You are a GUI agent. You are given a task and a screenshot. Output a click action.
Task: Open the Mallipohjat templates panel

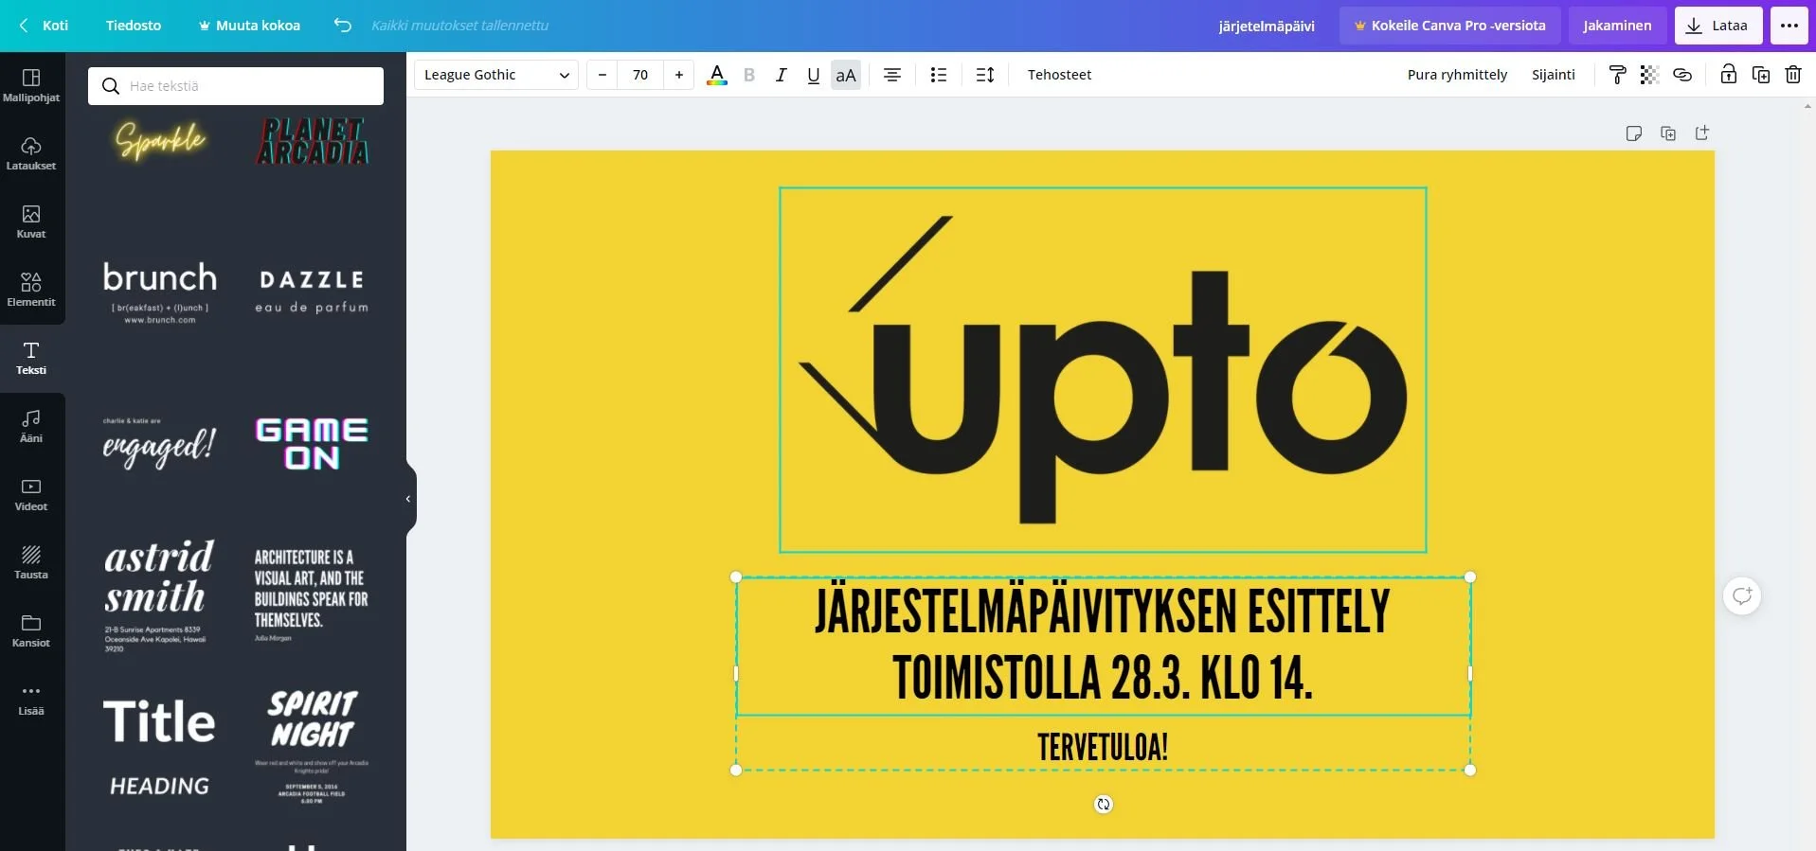[x=31, y=85]
